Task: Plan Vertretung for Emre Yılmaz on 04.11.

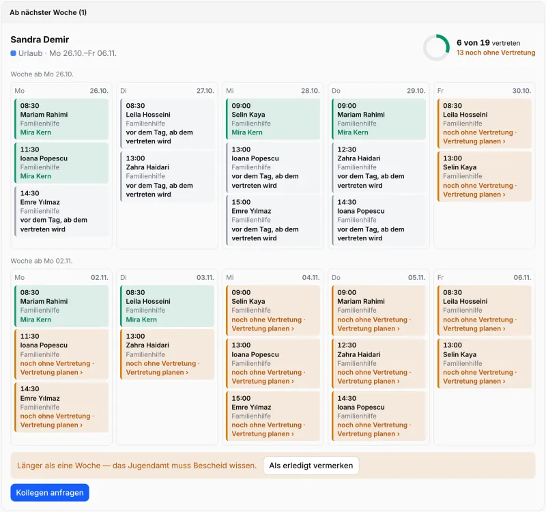Action: (x=263, y=434)
